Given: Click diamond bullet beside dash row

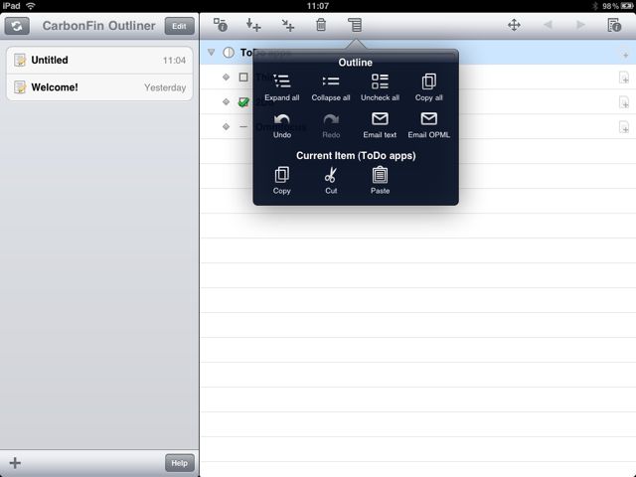Looking at the screenshot, I should pyautogui.click(x=226, y=127).
